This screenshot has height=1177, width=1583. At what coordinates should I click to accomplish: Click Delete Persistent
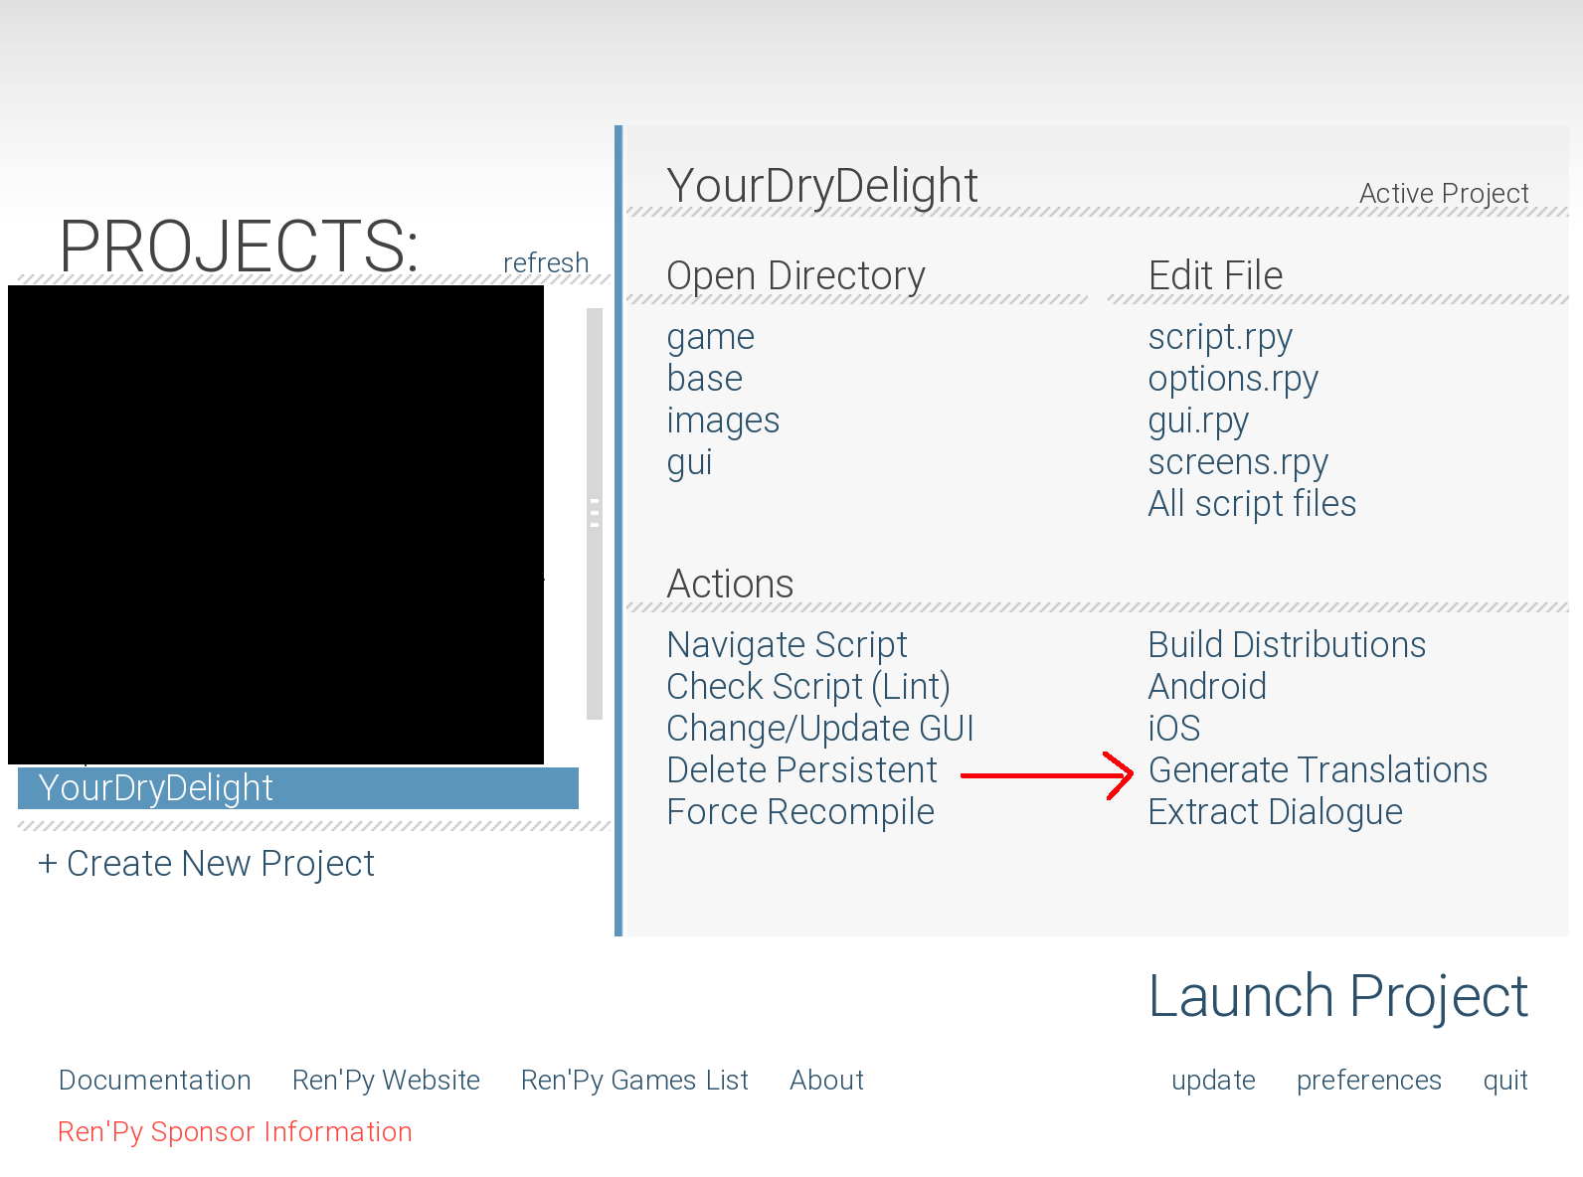click(x=801, y=770)
